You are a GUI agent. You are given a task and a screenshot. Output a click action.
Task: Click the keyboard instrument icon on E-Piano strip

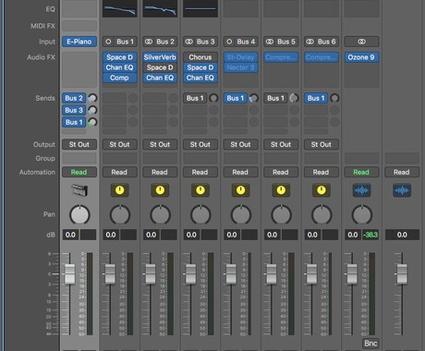point(79,190)
